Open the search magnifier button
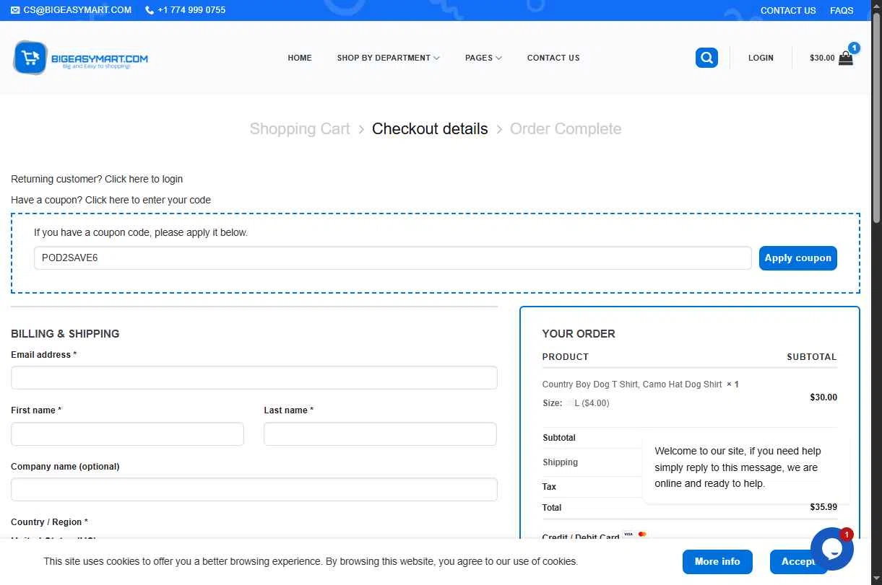The width and height of the screenshot is (882, 585). [x=706, y=58]
